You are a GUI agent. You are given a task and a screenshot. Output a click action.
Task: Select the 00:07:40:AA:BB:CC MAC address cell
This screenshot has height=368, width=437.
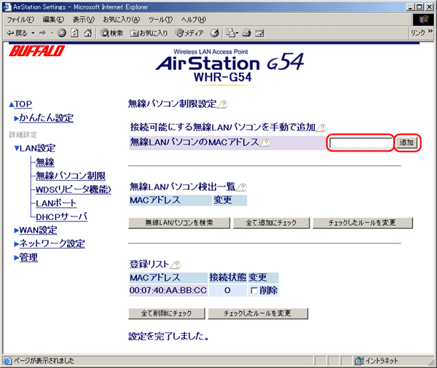(168, 291)
